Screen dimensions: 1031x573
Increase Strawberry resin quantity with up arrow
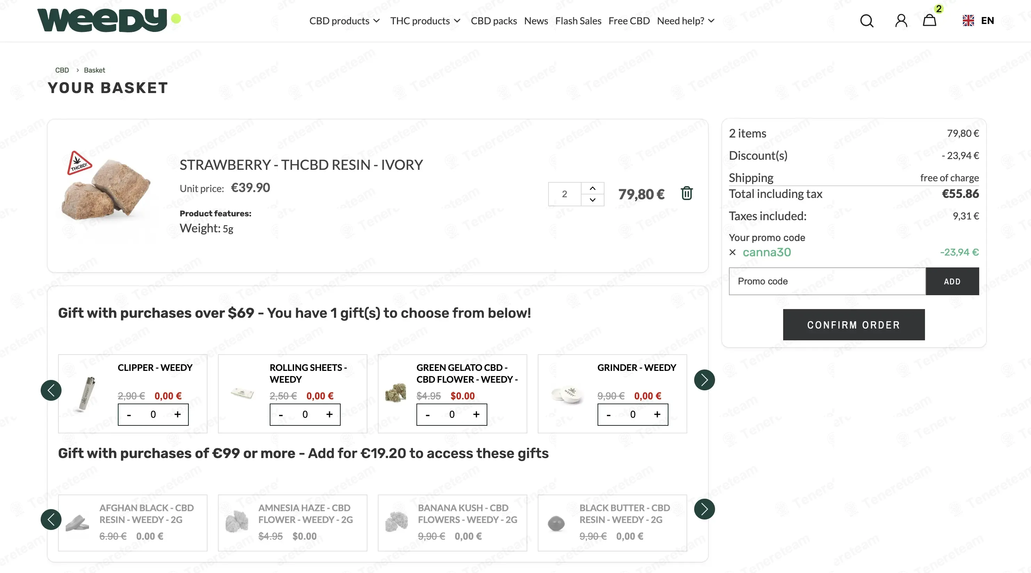click(592, 188)
